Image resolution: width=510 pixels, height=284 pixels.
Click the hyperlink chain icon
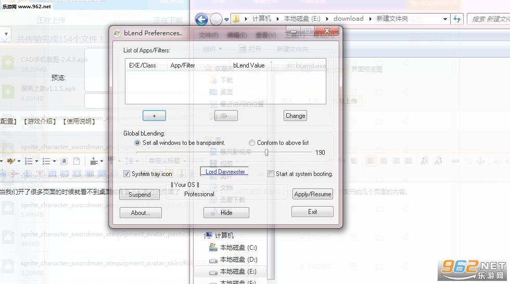pos(455,161)
